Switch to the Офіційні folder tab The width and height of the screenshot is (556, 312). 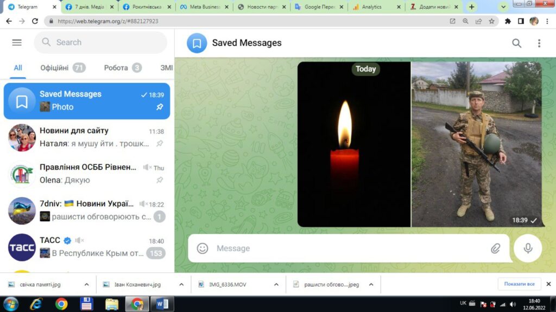click(x=54, y=68)
